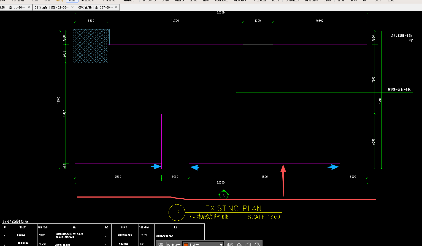Viewport: 422px width, 246px height.
Task: Select the circled P drawing title symbol
Action: (177, 212)
